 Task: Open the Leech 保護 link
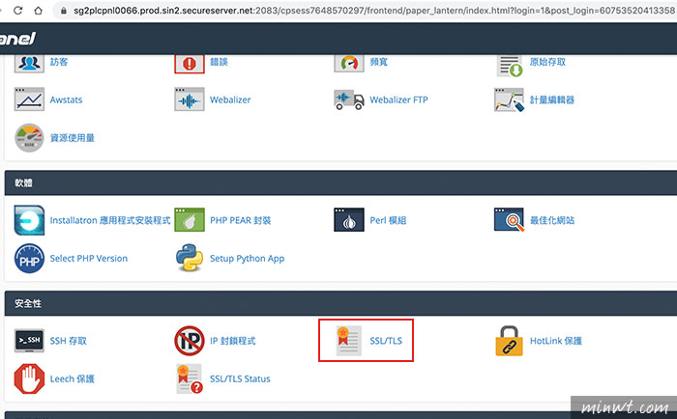[73, 378]
